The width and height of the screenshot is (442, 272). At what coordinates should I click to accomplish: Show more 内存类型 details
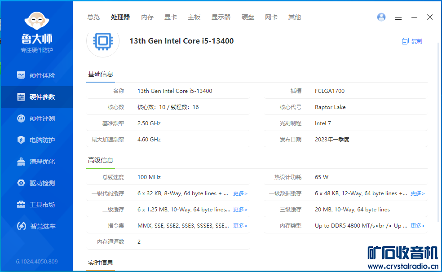(x=417, y=226)
